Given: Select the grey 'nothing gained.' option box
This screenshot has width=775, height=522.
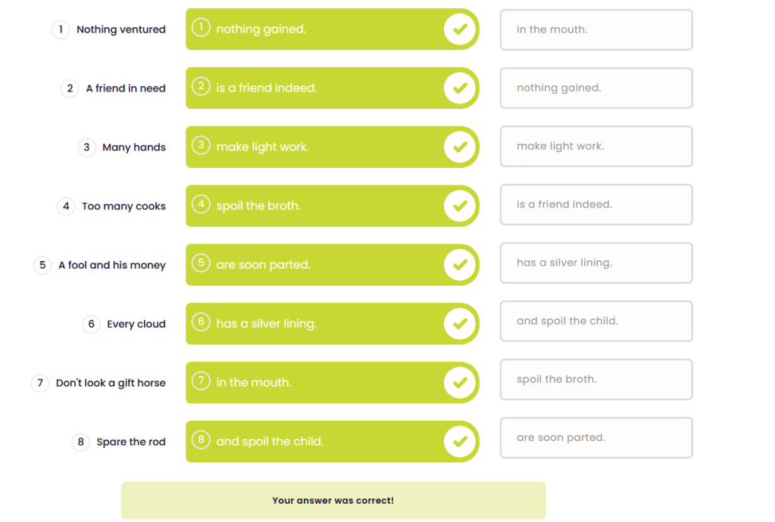Looking at the screenshot, I should click(x=596, y=89).
